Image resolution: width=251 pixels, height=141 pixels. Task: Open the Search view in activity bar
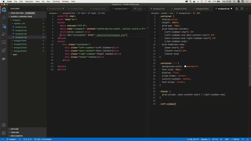click(4, 18)
